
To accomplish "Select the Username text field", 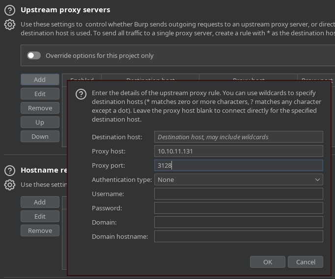I will click(x=238, y=194).
